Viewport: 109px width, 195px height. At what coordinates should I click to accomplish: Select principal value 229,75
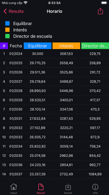pyautogui.click(x=95, y=54)
